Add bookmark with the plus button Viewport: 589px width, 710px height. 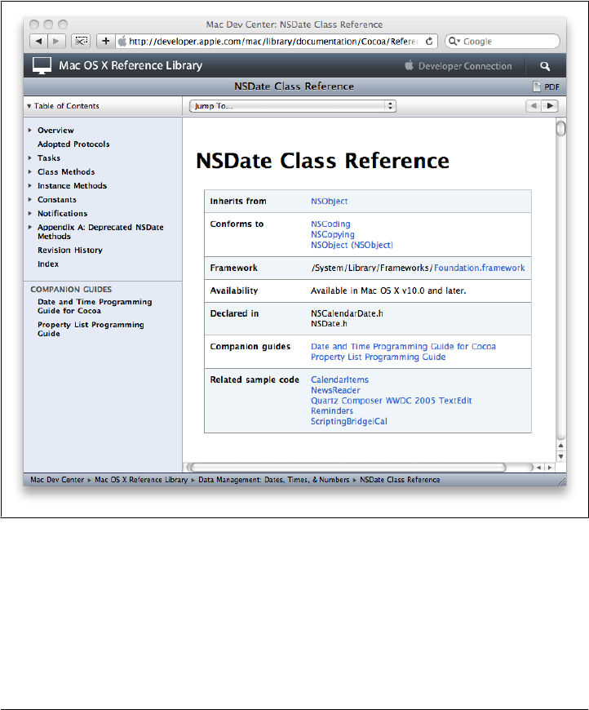click(106, 41)
